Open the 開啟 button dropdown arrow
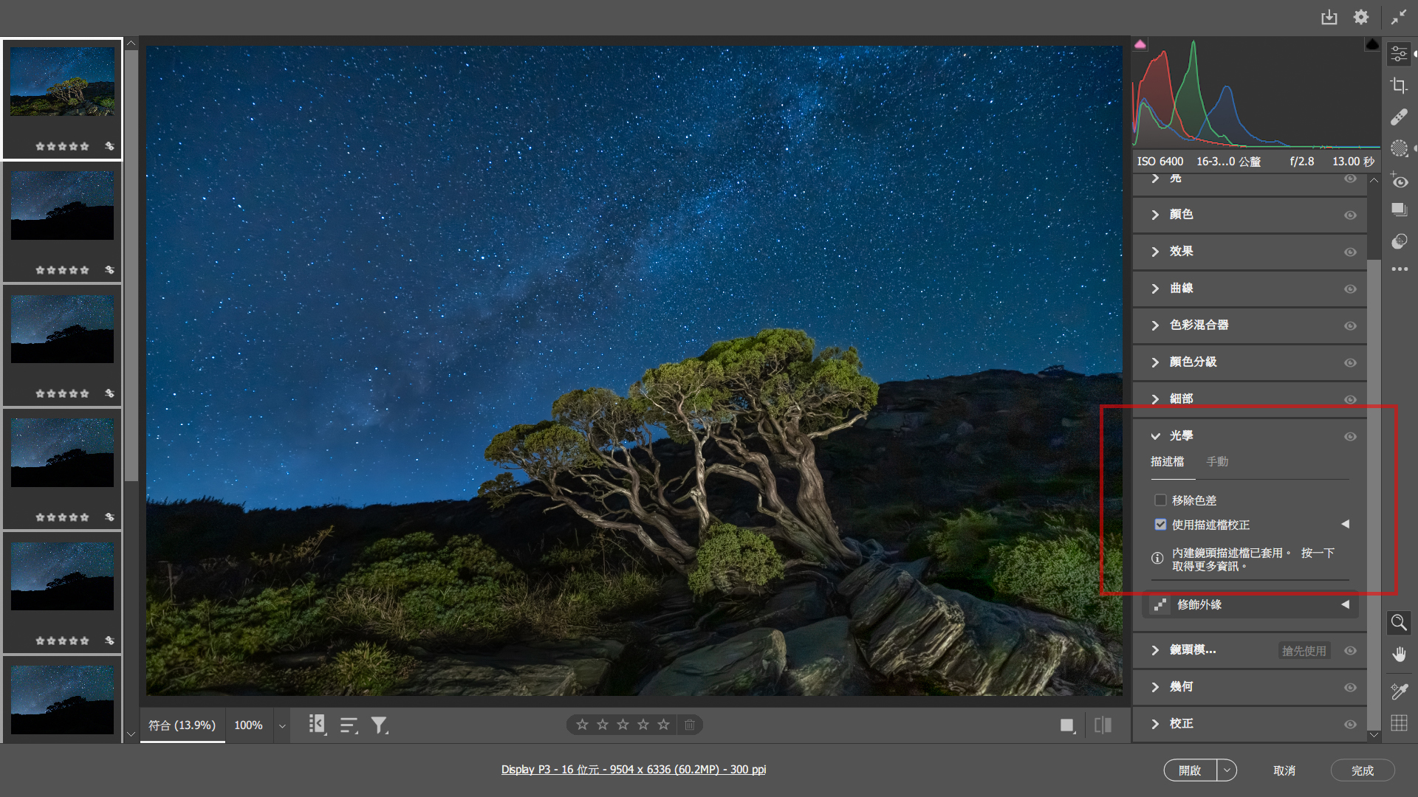The height and width of the screenshot is (797, 1418). (x=1227, y=770)
